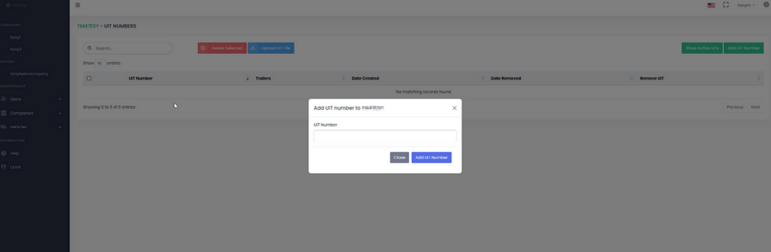The height and width of the screenshot is (252, 771).
Task: Click 'Showing 0 to 0 of 0 entries' text
Action: tap(109, 107)
